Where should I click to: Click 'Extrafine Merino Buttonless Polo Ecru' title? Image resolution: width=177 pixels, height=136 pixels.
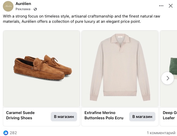pyautogui.click(x=104, y=115)
